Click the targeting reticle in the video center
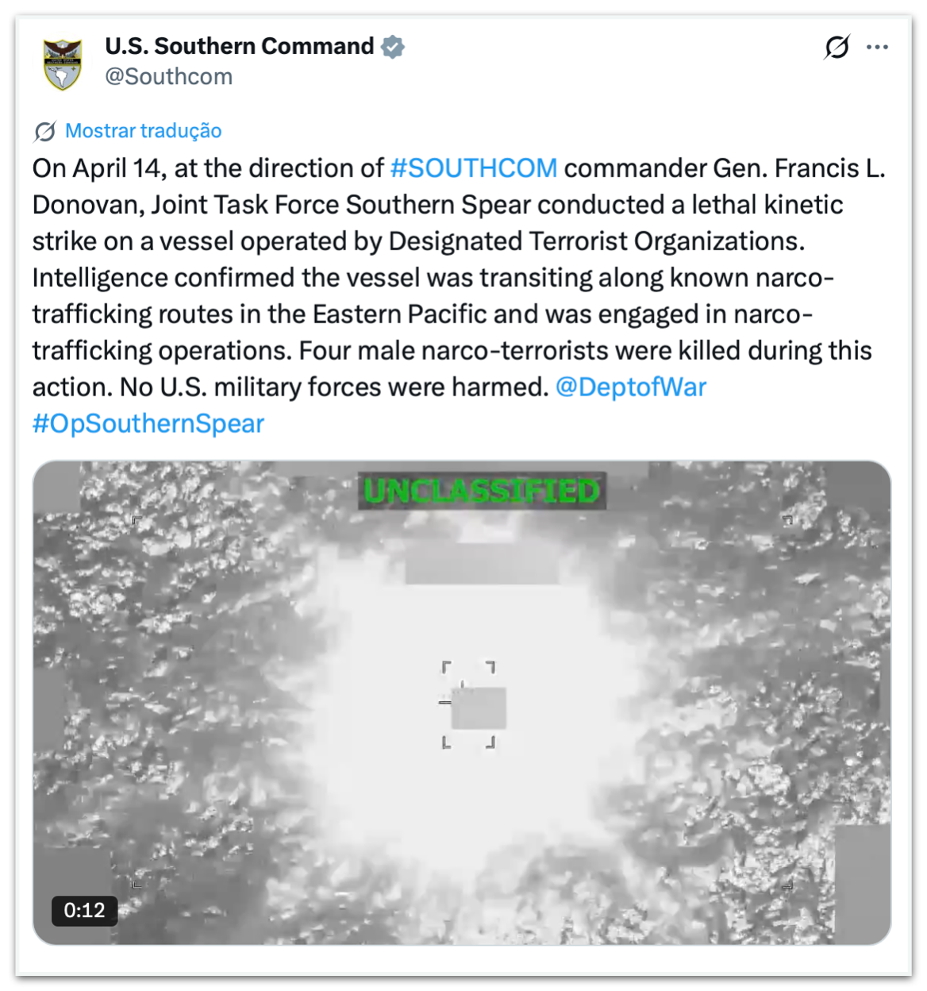 [469, 704]
